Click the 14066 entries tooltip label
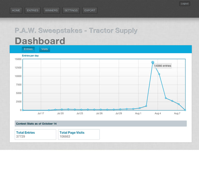Viewport: 199px width, 170px height. click(163, 66)
